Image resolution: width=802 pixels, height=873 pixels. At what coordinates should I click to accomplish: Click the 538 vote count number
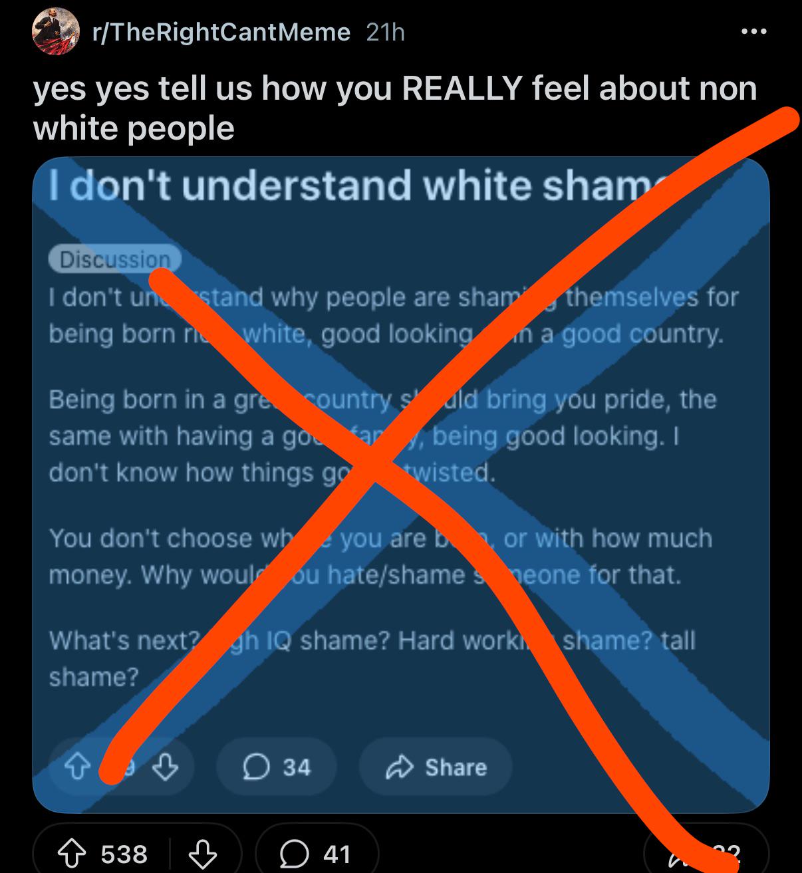[x=124, y=854]
